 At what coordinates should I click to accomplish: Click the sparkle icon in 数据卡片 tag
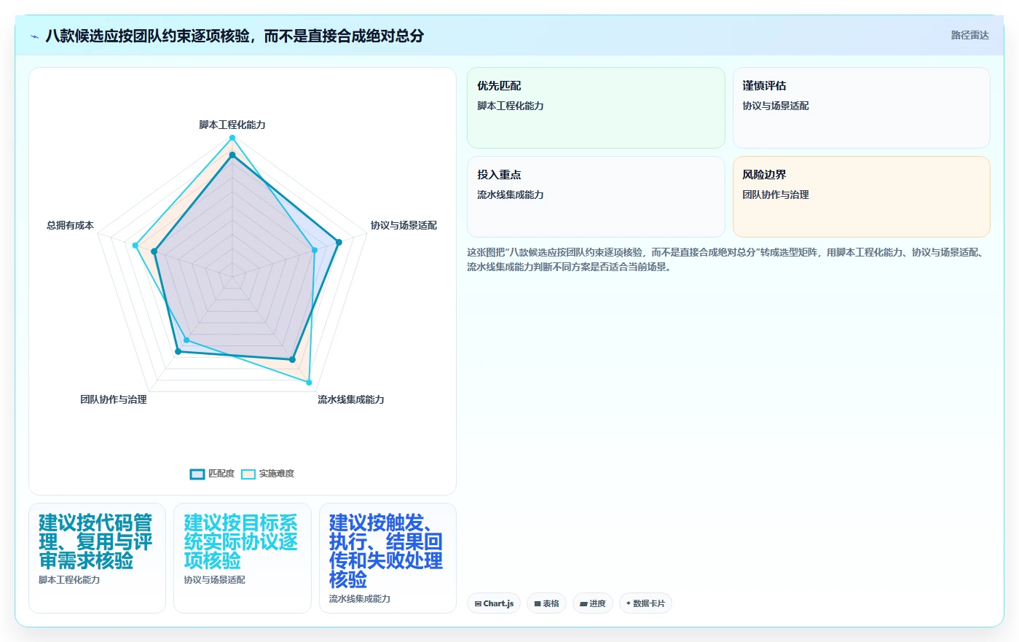(629, 603)
